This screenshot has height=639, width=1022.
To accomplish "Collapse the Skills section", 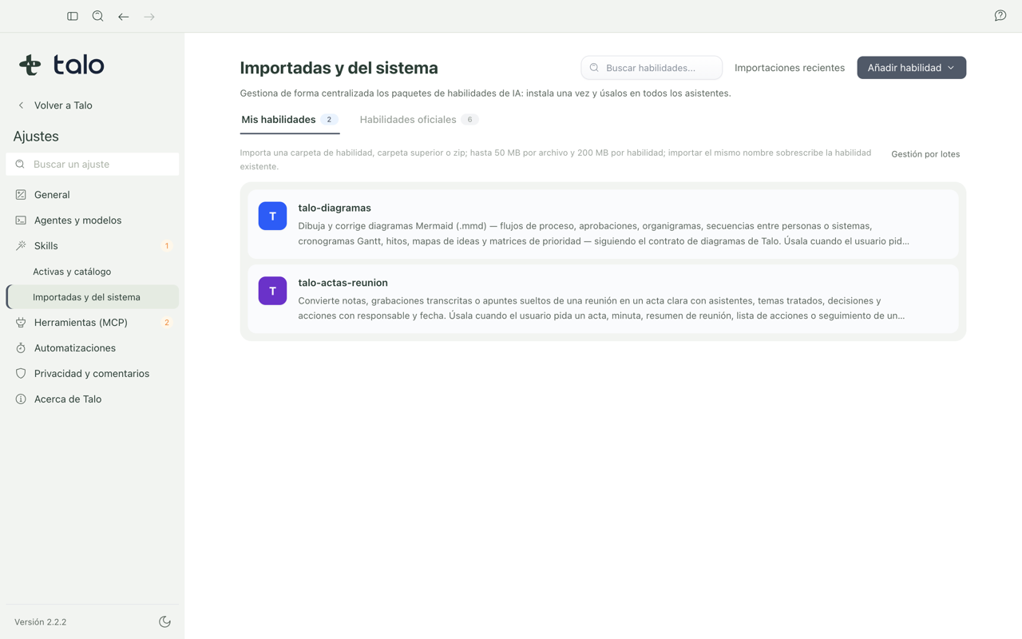I will [93, 246].
